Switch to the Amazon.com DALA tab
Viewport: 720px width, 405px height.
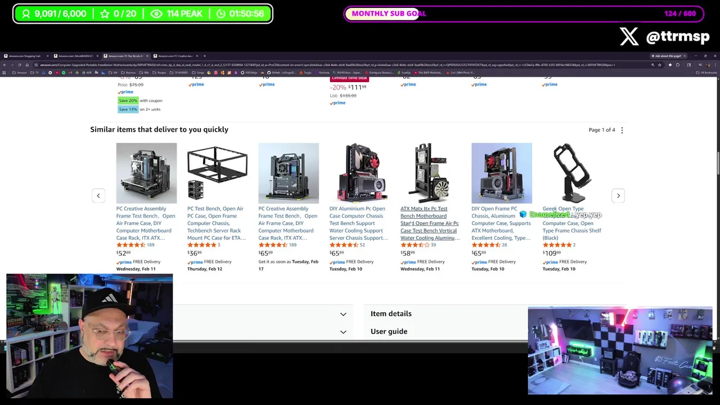pyautogui.click(x=74, y=56)
